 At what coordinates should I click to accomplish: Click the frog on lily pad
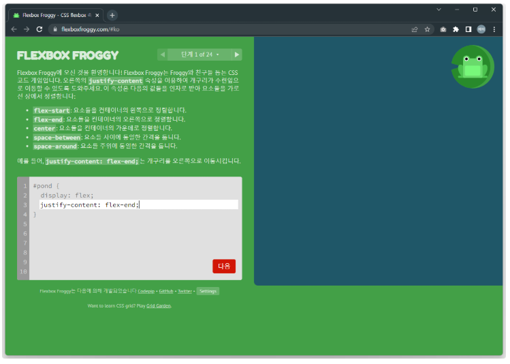tap(473, 67)
